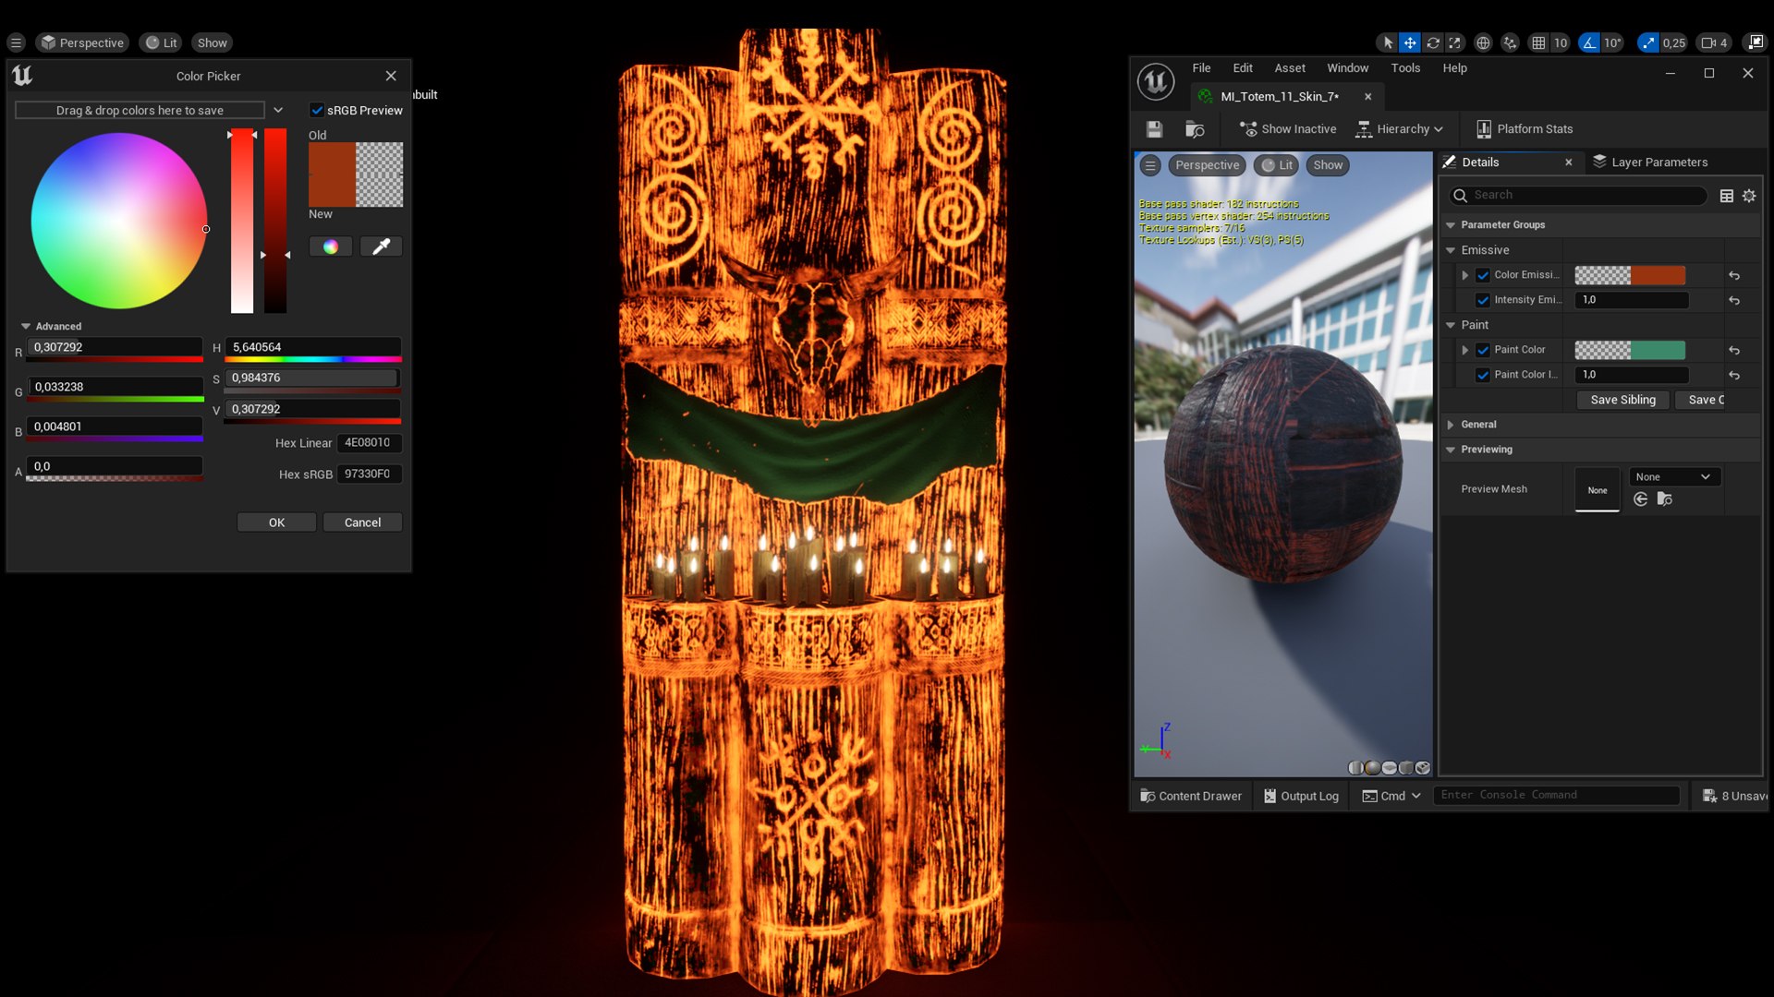Toggle world coordinate system globe icon
The image size is (1774, 997).
coord(1483,42)
